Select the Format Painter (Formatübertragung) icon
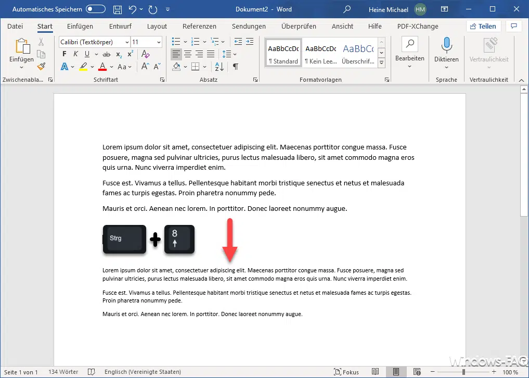The image size is (529, 378). [x=41, y=67]
